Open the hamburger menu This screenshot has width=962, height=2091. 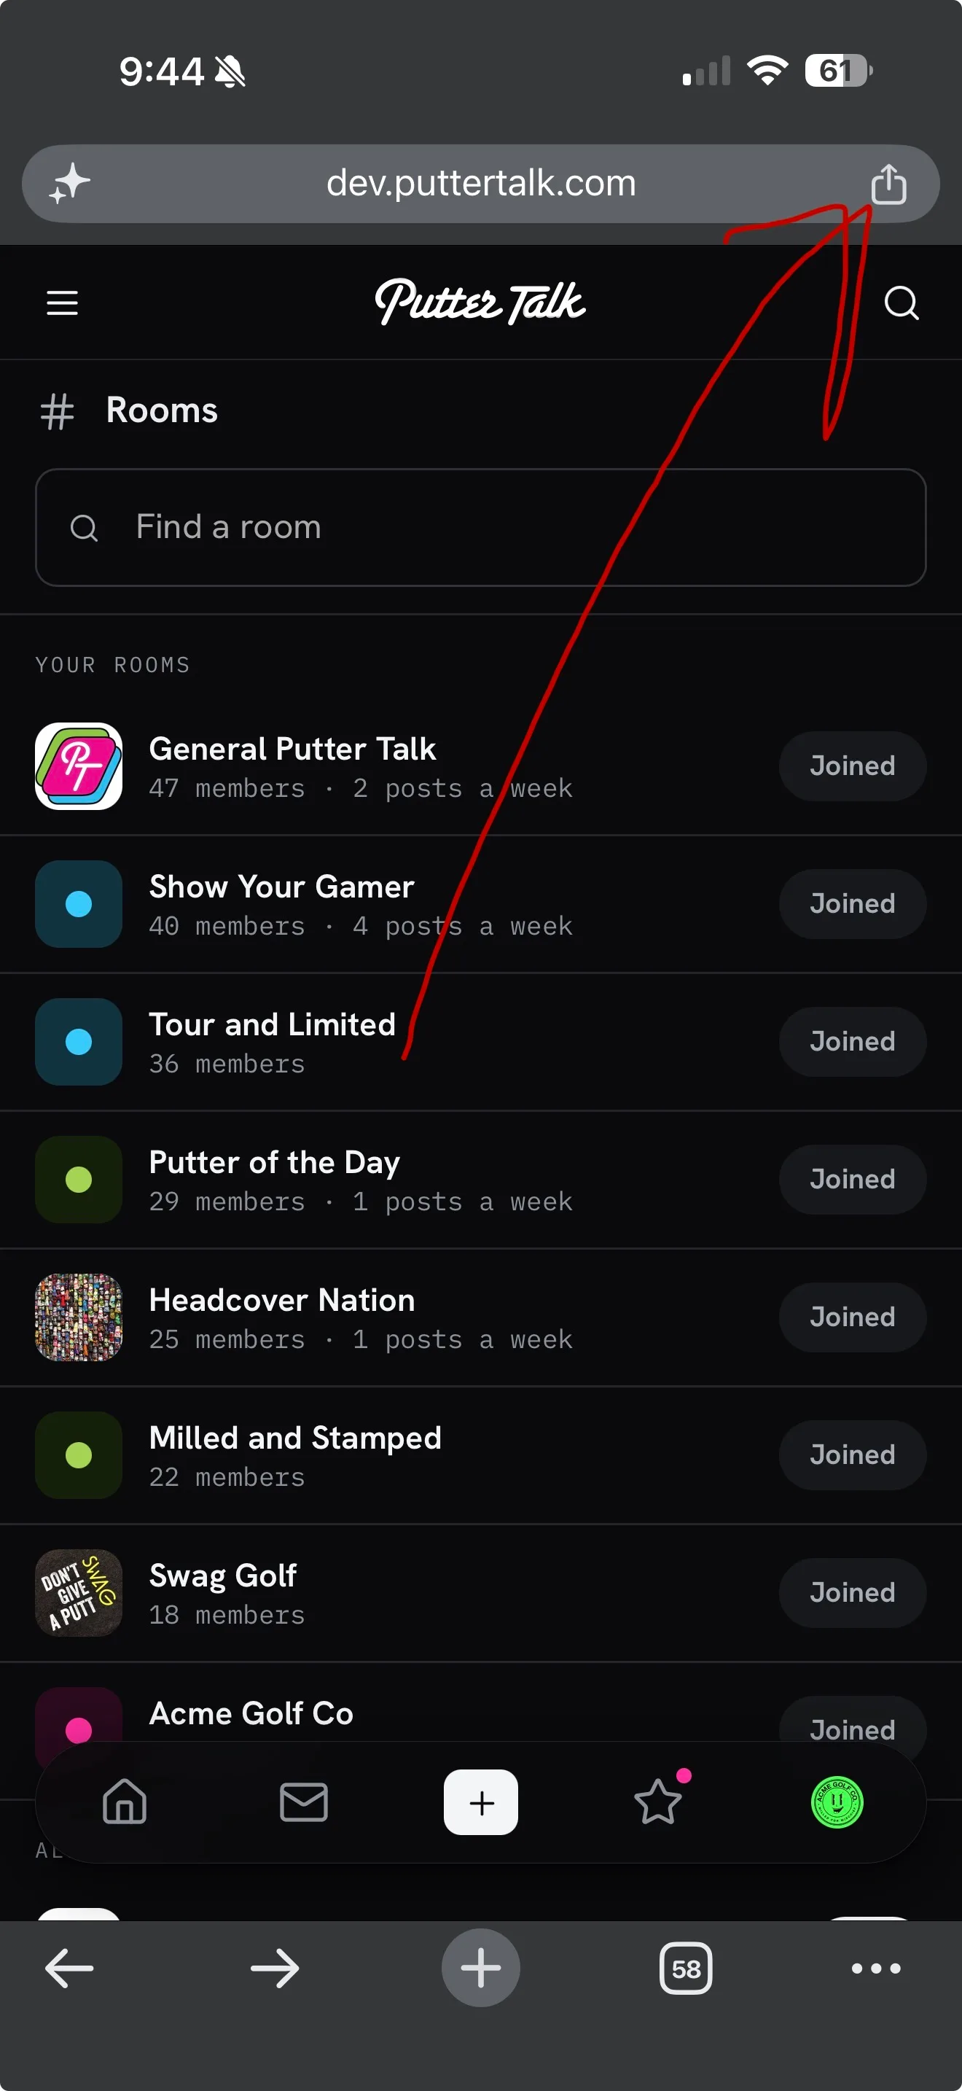[x=62, y=303]
